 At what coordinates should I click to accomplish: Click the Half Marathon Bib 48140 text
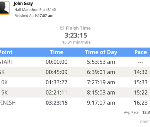(35, 10)
